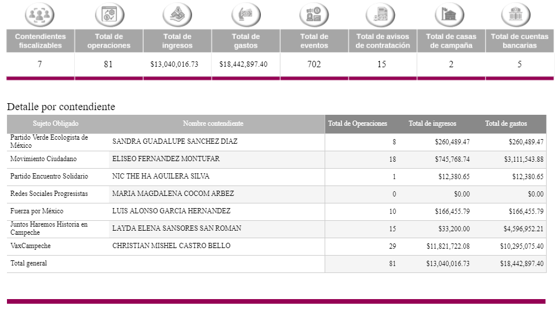Click the summary ingresos value $13,040,016.73
The height and width of the screenshot is (313, 560).
[174, 64]
